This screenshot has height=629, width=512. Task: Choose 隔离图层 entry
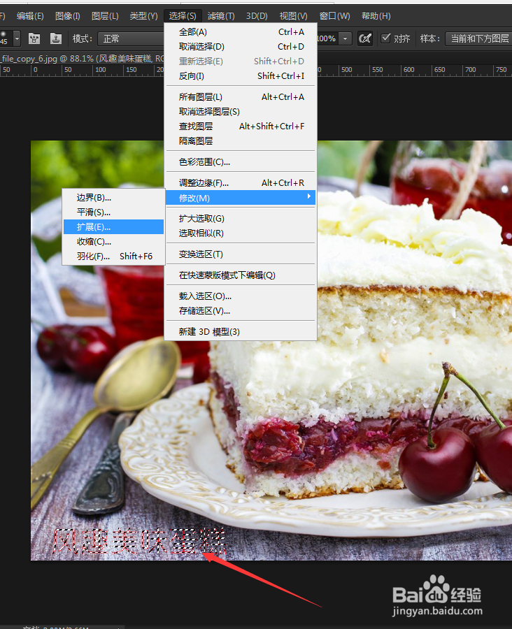coord(241,141)
